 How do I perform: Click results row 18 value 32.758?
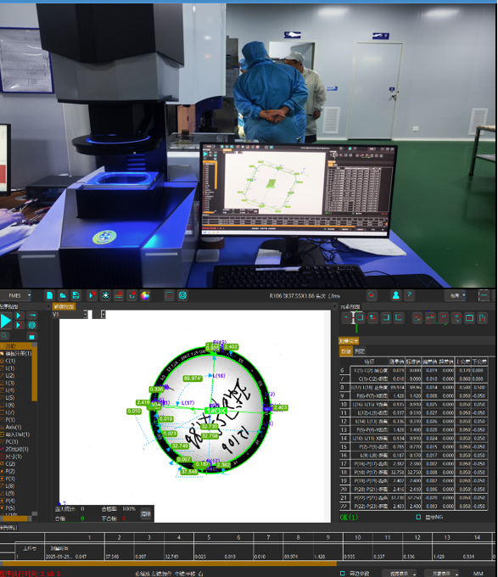coord(398,472)
